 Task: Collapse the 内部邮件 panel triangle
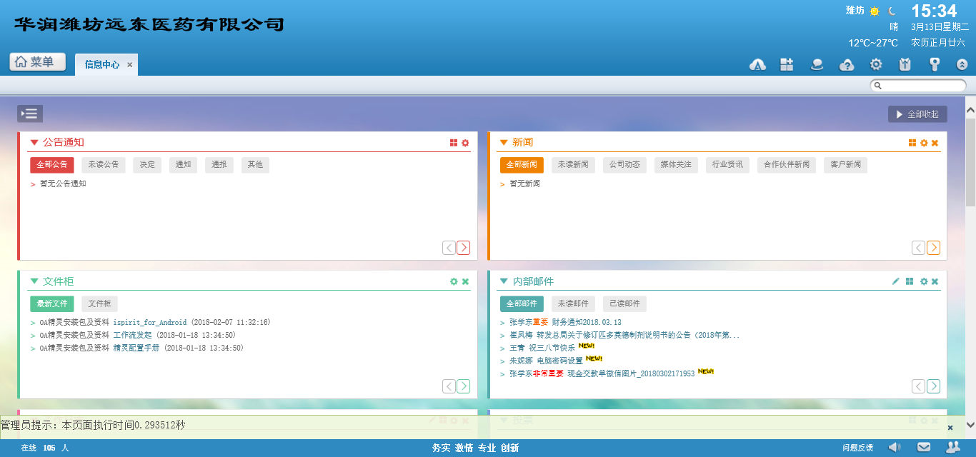tap(504, 281)
